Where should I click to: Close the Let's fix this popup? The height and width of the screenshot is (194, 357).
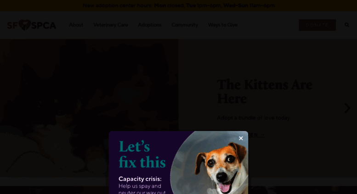[241, 138]
